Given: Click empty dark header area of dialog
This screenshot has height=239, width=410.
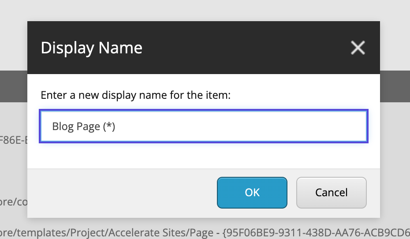Looking at the screenshot, I should pos(242,48).
